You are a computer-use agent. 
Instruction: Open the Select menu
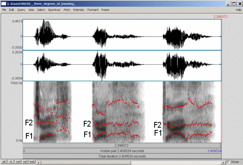tap(41, 9)
